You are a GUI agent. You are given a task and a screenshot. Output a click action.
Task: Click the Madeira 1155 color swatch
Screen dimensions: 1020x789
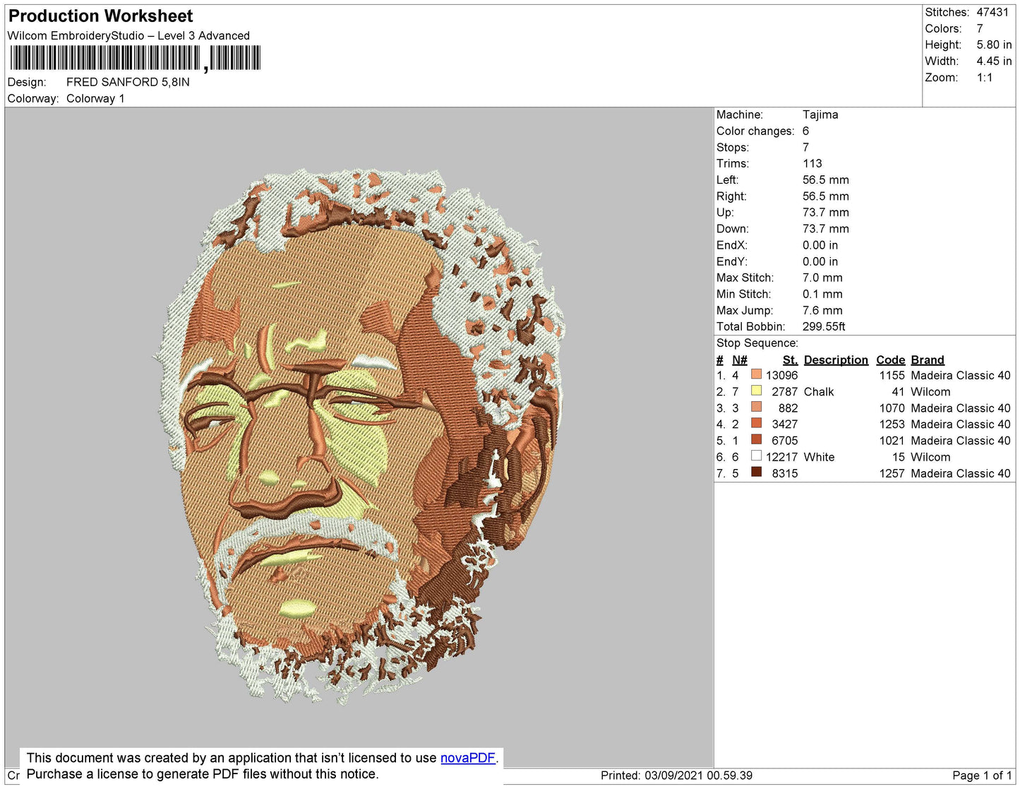756,374
